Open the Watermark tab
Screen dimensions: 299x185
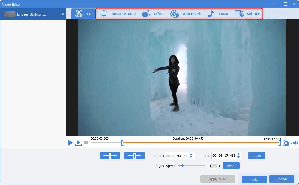point(186,14)
